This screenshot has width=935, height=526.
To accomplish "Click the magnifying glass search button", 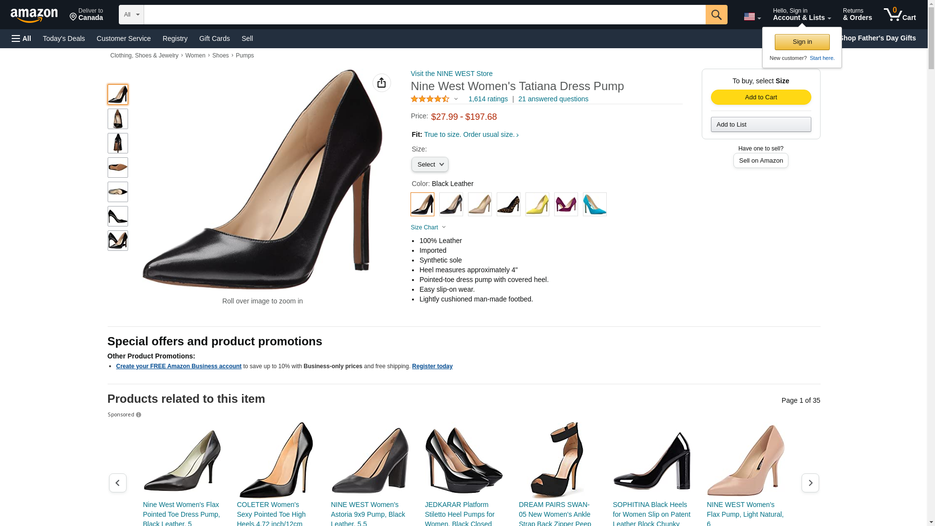I will pyautogui.click(x=716, y=15).
